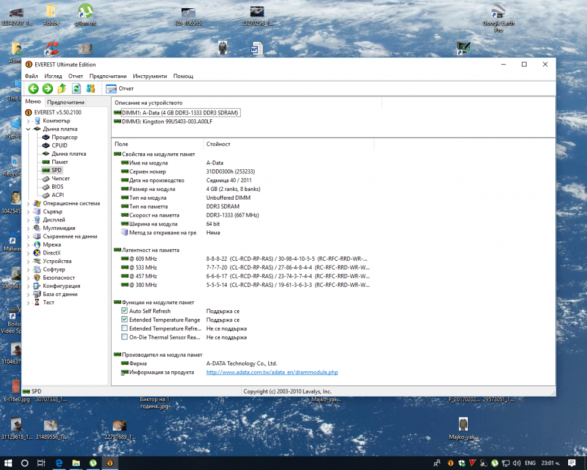
Task: Expand the Компютър tree node
Action: 28,121
